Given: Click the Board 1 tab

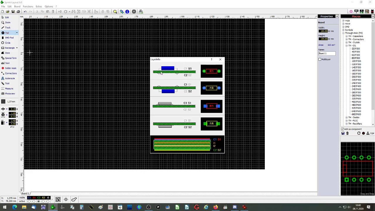Looking at the screenshot, I should (x=25, y=193).
